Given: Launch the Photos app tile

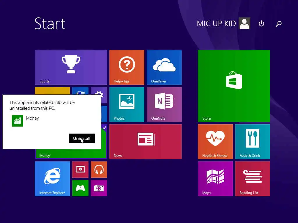Looking at the screenshot, I should (x=127, y=105).
